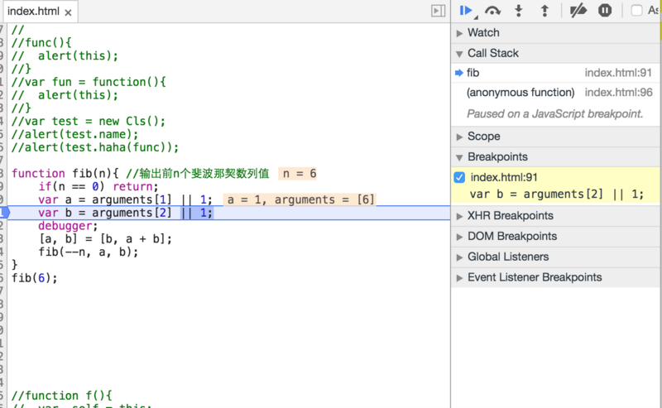Screen dimensions: 662x408
Task: Resume script execution with the play button
Action: [x=467, y=11]
